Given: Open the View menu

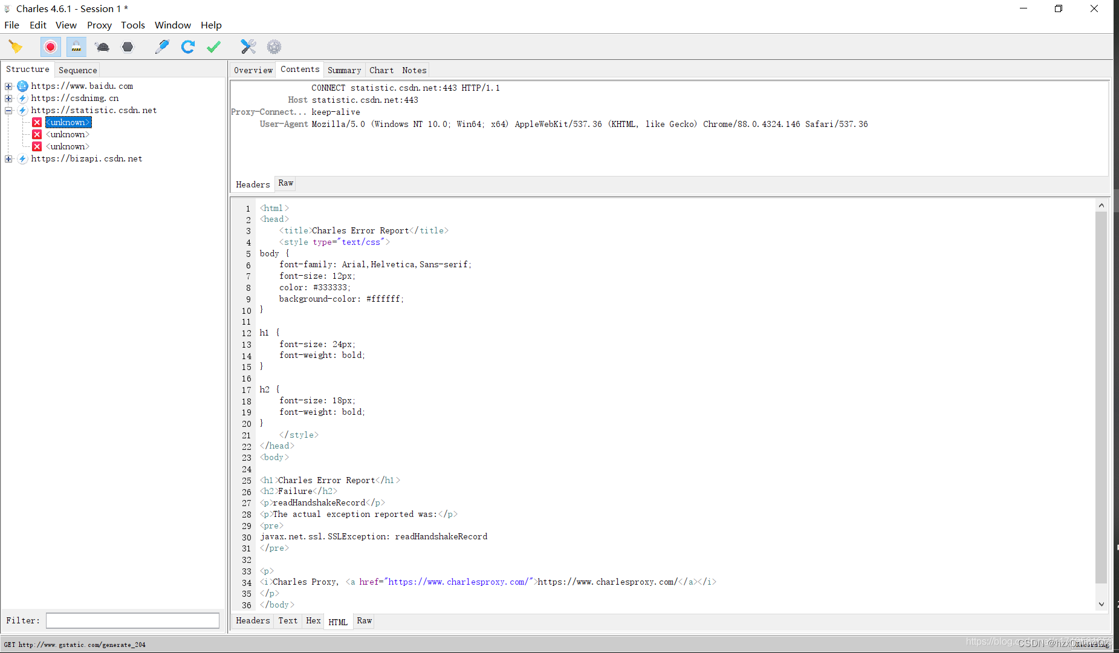Looking at the screenshot, I should pyautogui.click(x=66, y=25).
